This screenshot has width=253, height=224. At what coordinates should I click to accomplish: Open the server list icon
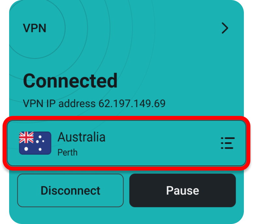click(x=228, y=143)
